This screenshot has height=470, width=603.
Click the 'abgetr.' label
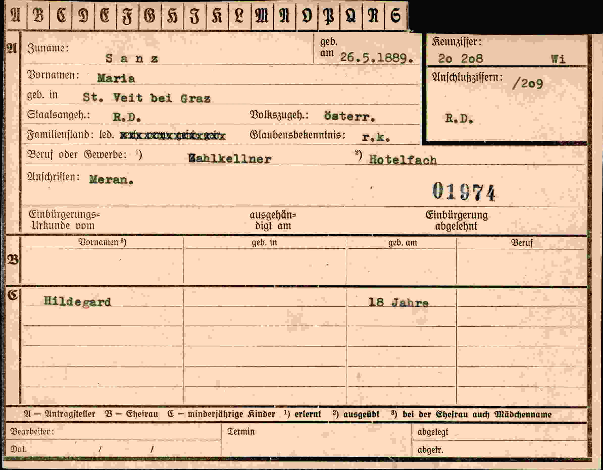[x=430, y=450]
